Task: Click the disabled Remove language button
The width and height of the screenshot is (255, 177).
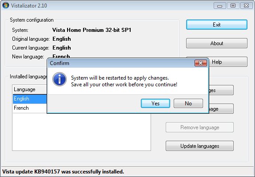Action: [199, 127]
